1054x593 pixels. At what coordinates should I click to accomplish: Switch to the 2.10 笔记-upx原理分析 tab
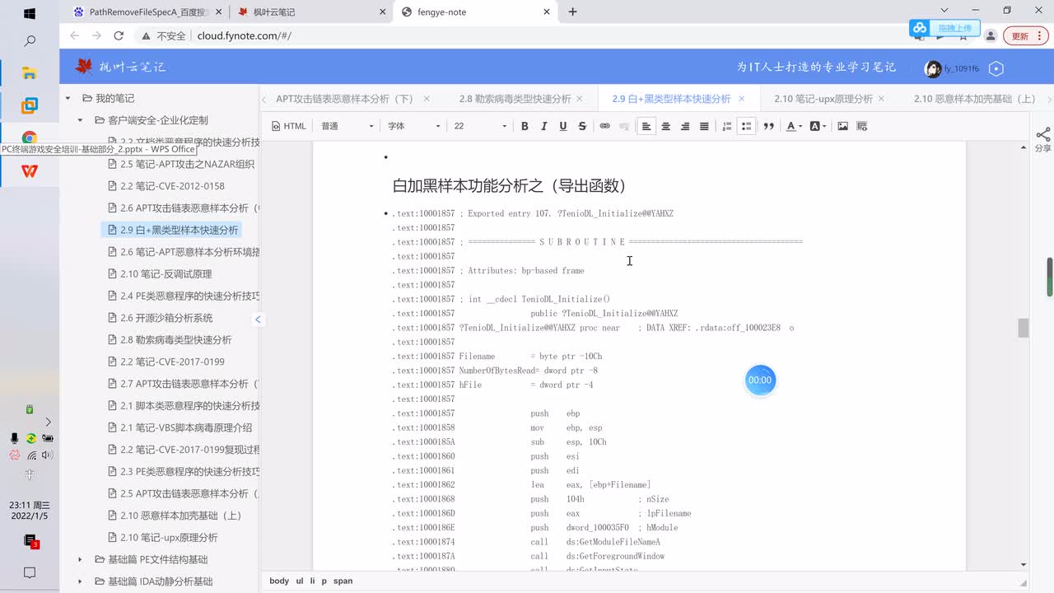point(823,99)
